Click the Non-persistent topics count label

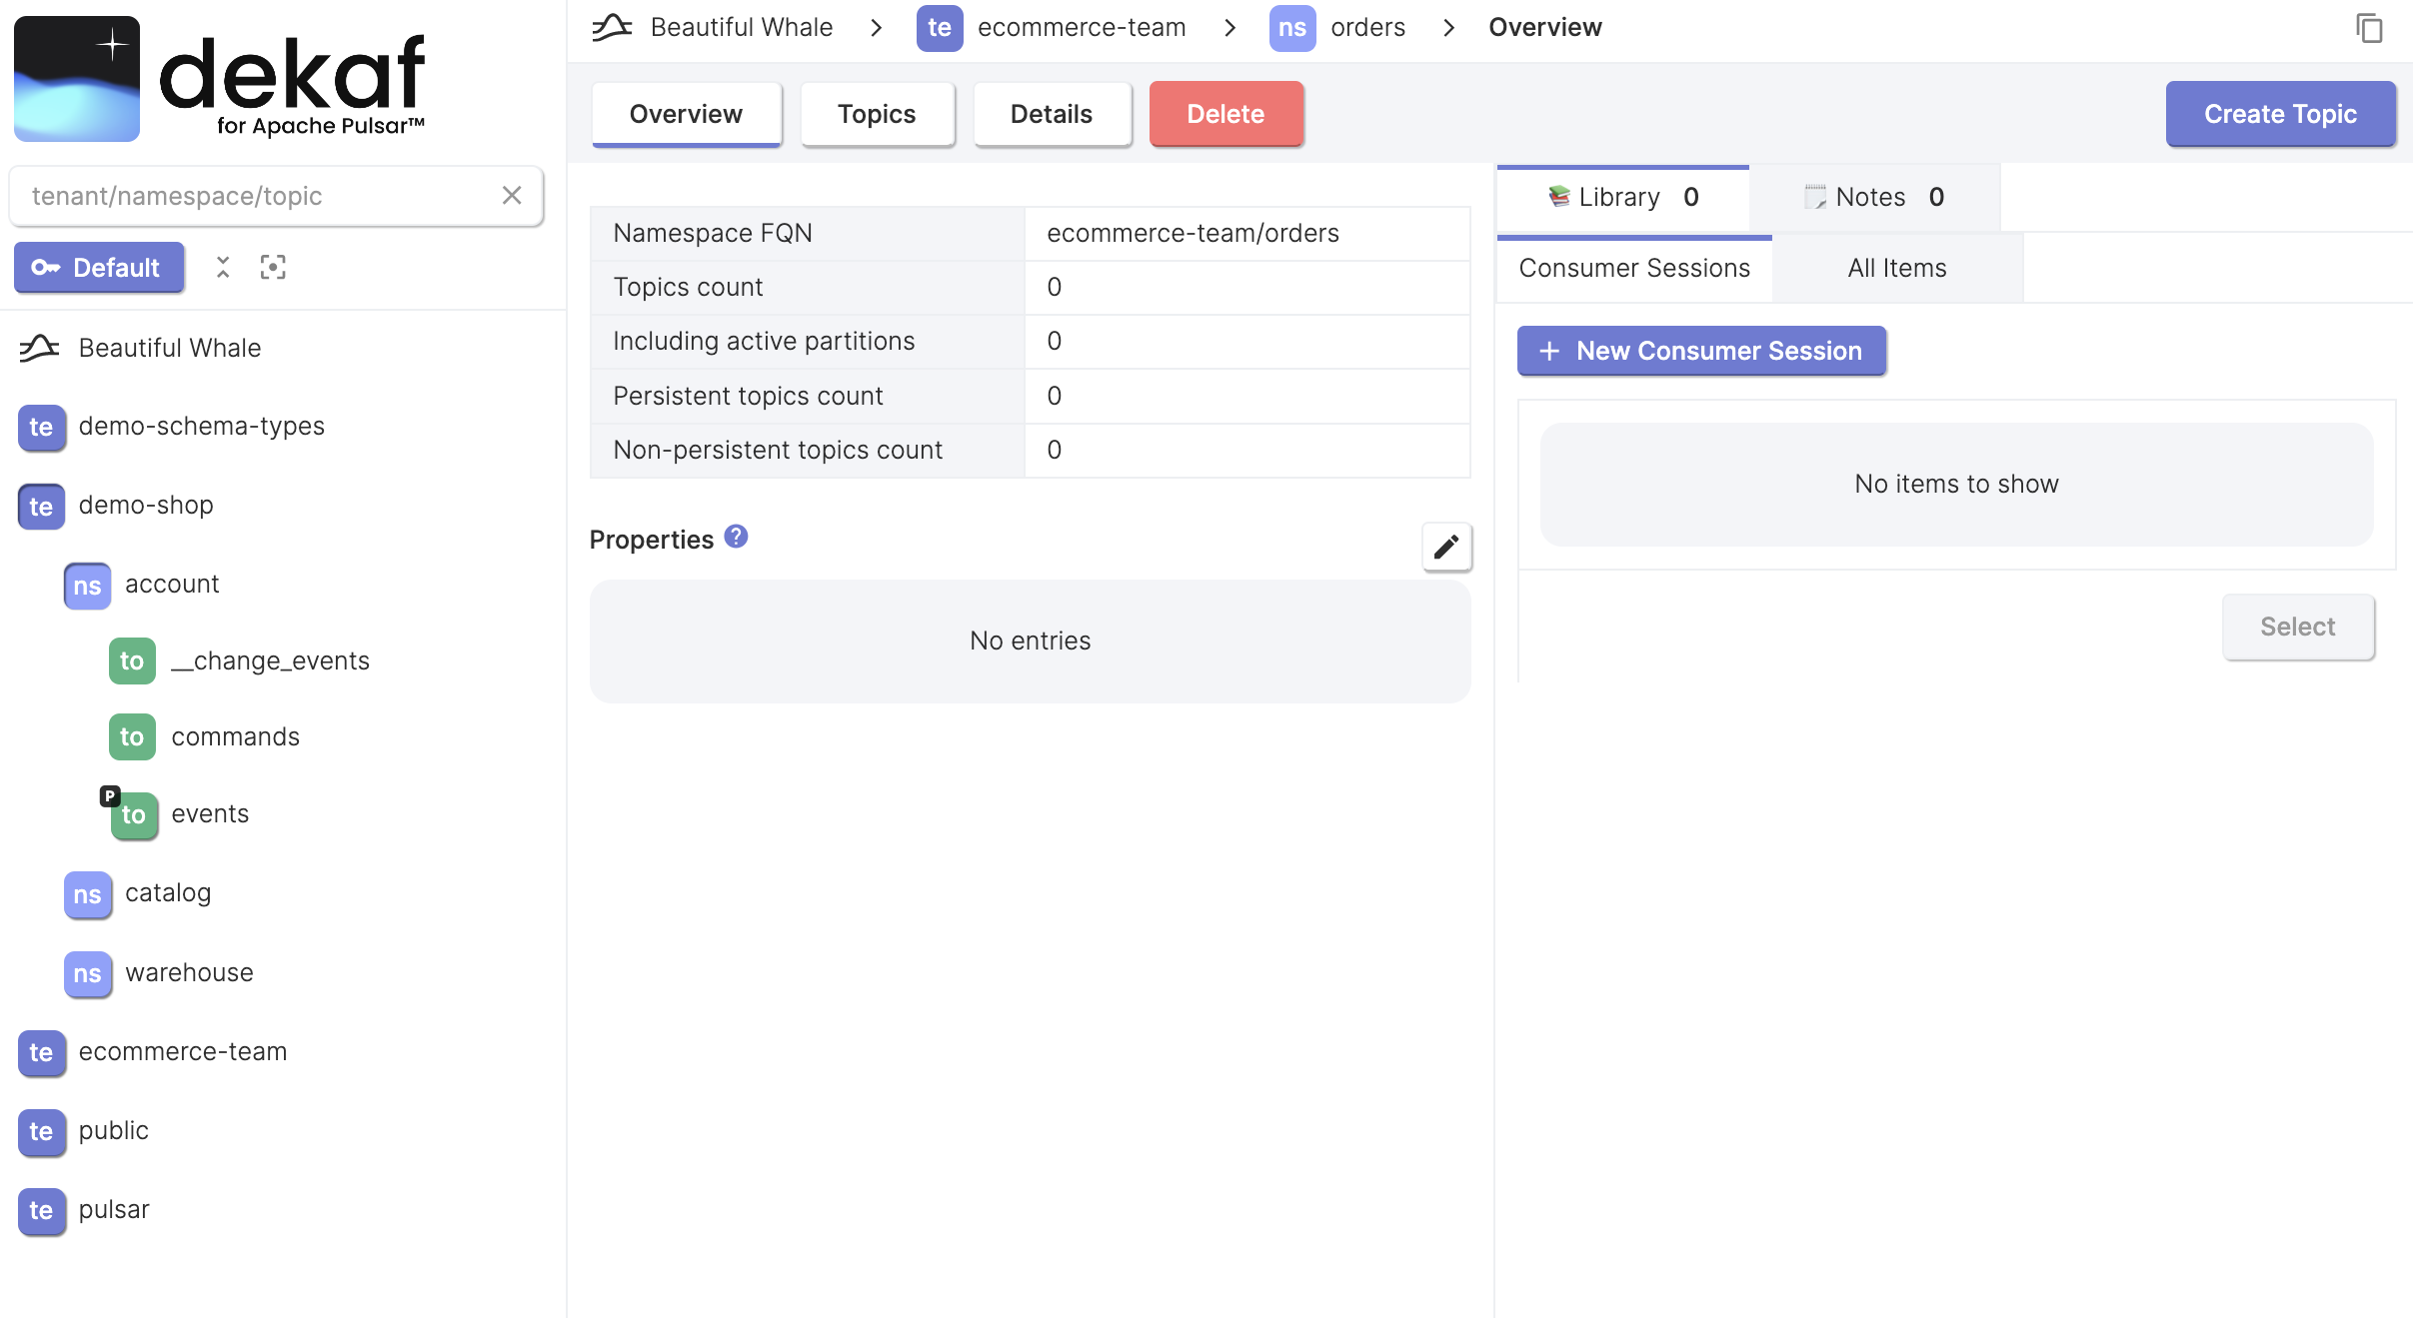click(x=778, y=450)
